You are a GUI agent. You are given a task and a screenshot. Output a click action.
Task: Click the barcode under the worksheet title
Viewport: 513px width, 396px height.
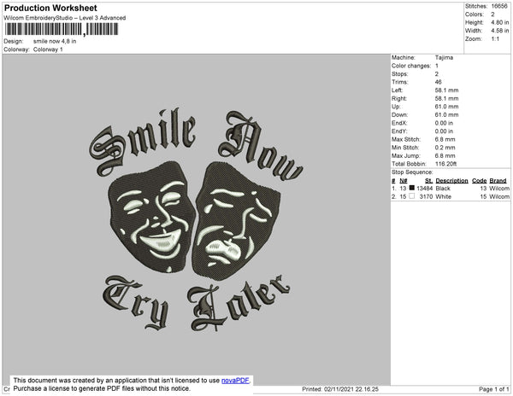click(x=62, y=29)
